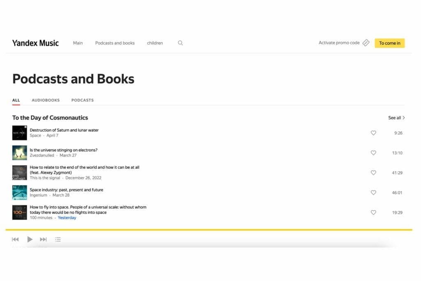The image size is (421, 281).
Task: Click Activate promo code link
Action: [339, 43]
